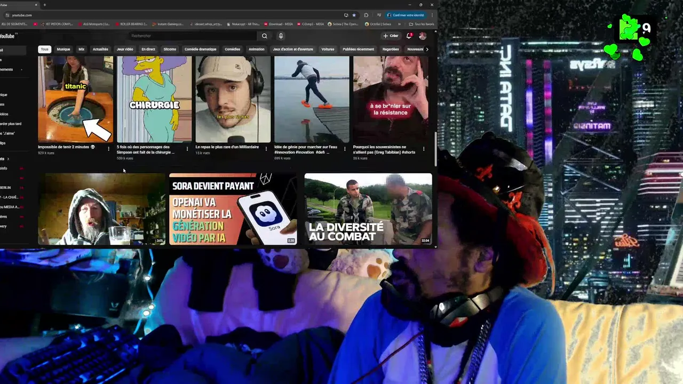Open the ALG Motoparts bookmark

tap(94, 24)
